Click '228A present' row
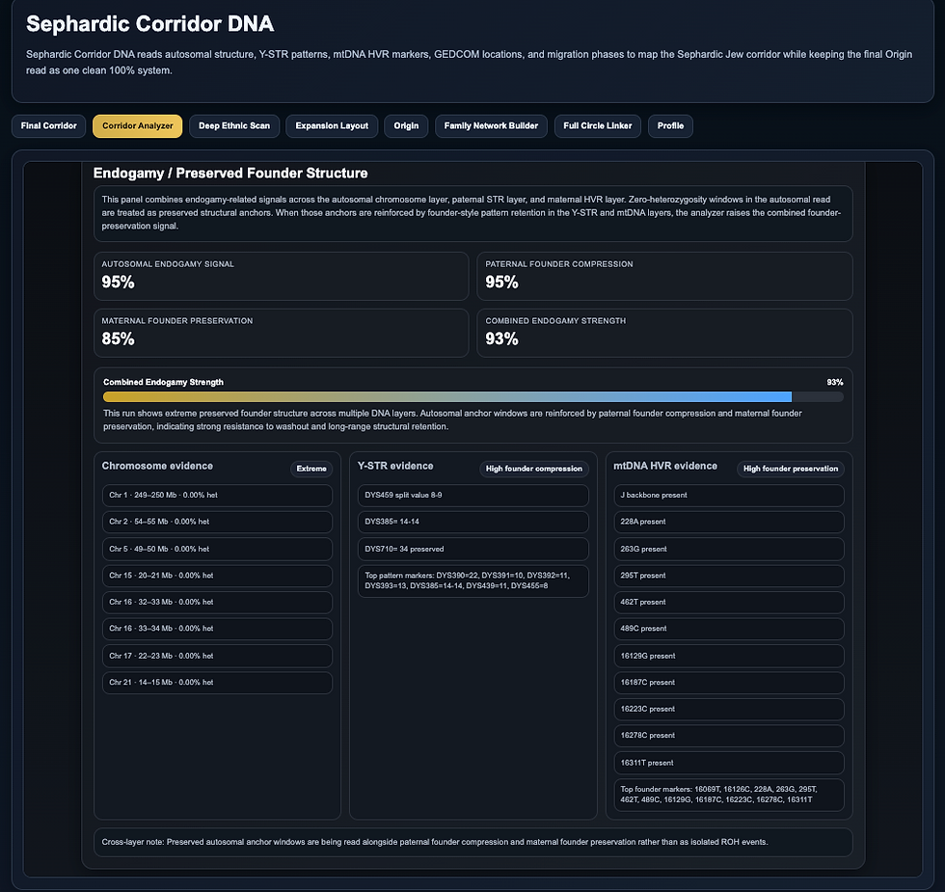 [729, 522]
